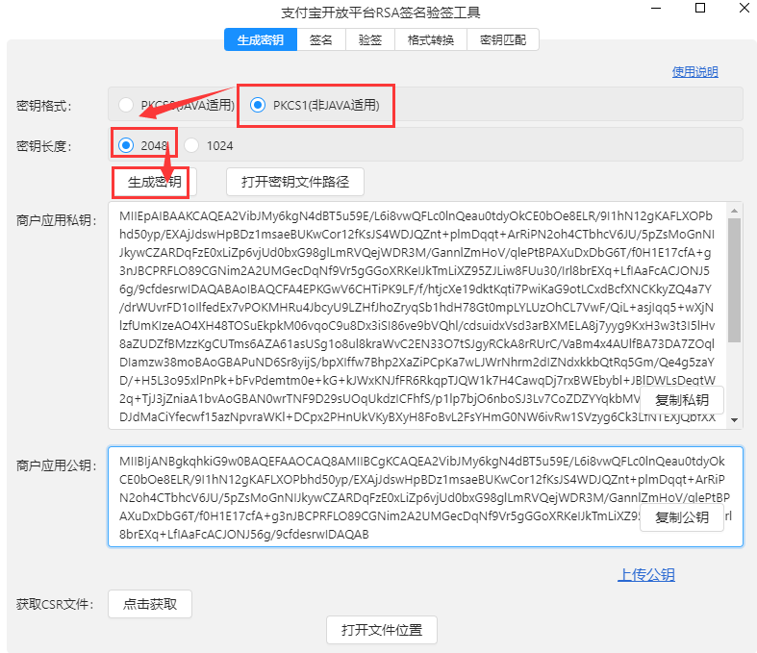Close the RSA tool window

point(744,9)
